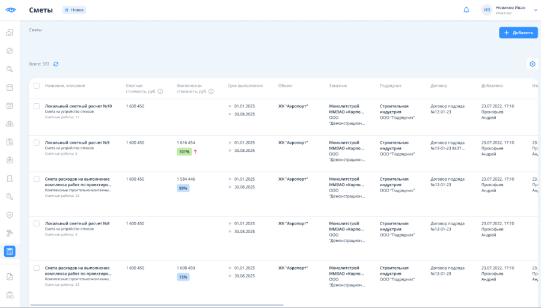
Task: Click the 1 584 446 actual cost value
Action: (186, 179)
